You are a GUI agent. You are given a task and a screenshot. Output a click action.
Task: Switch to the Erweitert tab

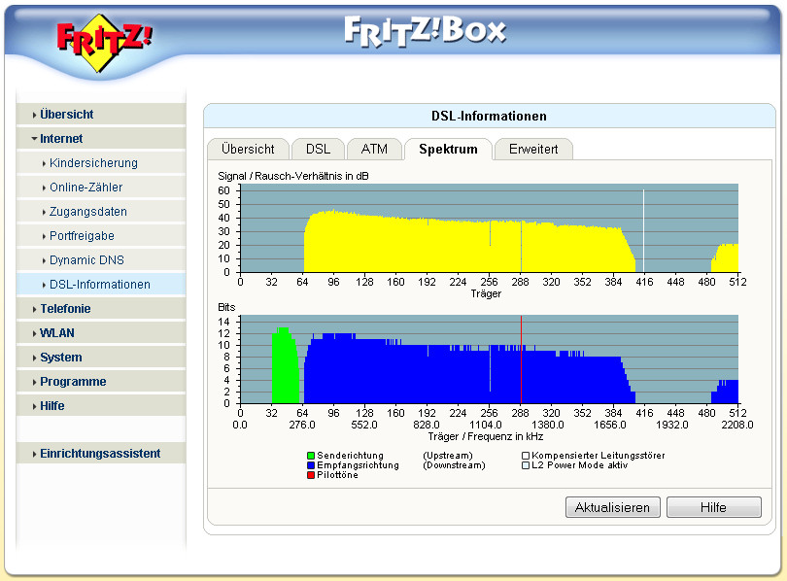(x=533, y=149)
